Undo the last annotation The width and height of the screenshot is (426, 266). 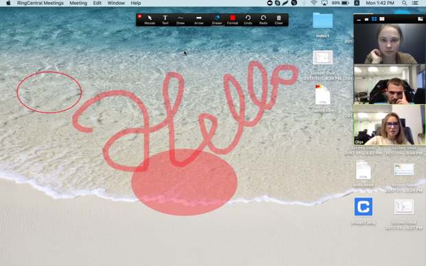coord(248,20)
